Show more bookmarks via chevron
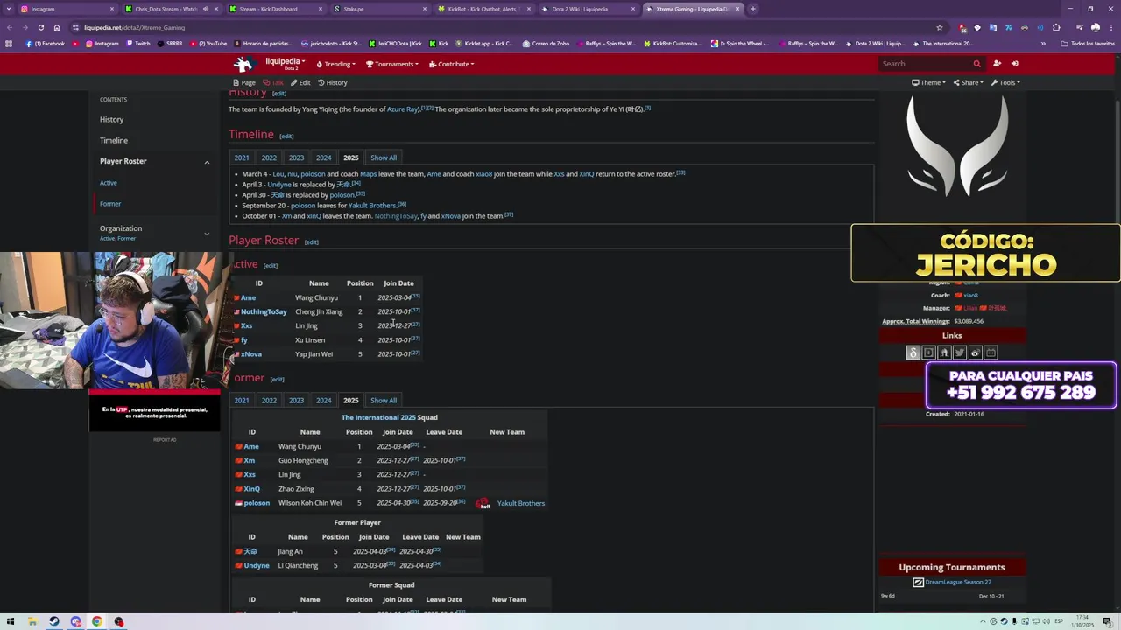 click(1043, 44)
